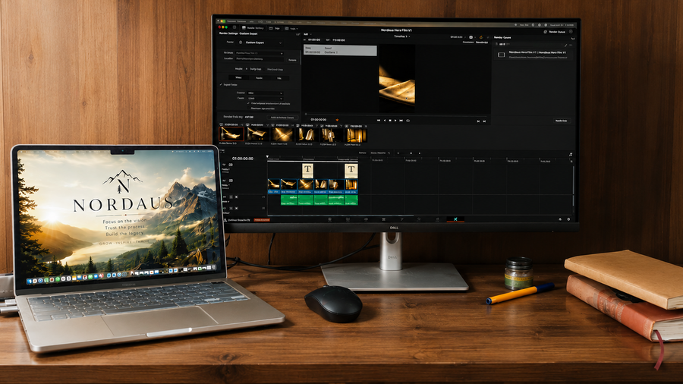Open Render Settings options three-dot menu
This screenshot has width=683, height=384.
(298, 34)
